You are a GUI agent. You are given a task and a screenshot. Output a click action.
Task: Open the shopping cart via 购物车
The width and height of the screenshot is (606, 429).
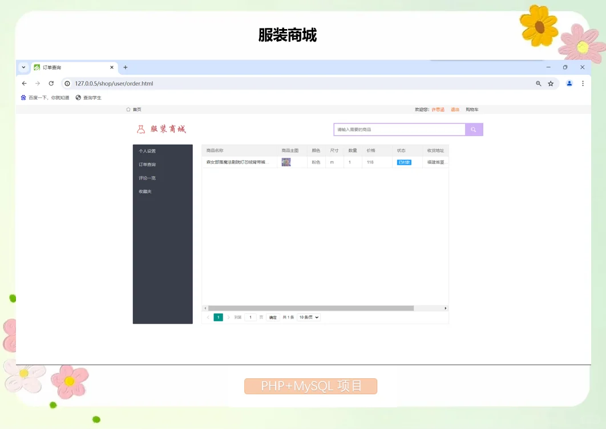pyautogui.click(x=472, y=109)
